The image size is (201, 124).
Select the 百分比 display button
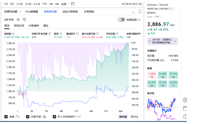click(134, 117)
